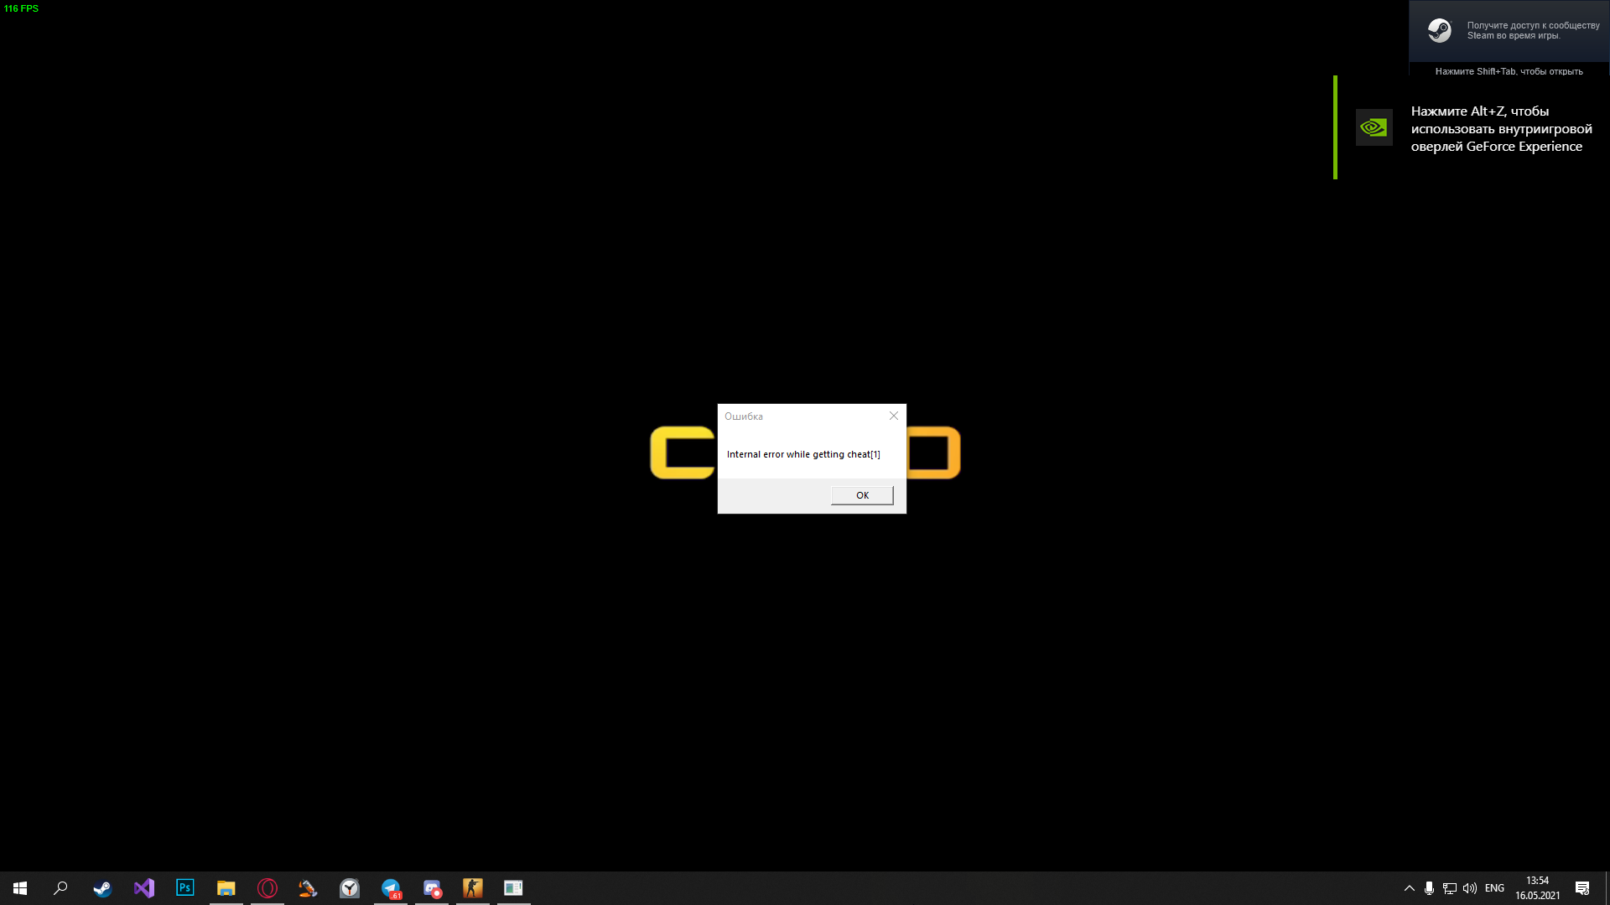Switch to Opera browser on taskbar
Viewport: 1610px width, 905px height.
pyautogui.click(x=267, y=888)
